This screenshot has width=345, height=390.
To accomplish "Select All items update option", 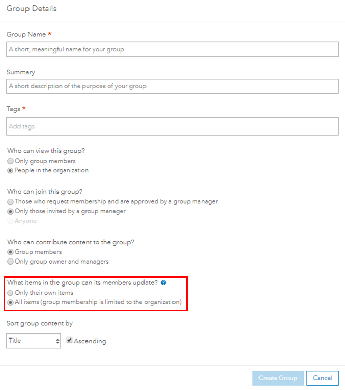I will click(x=10, y=302).
